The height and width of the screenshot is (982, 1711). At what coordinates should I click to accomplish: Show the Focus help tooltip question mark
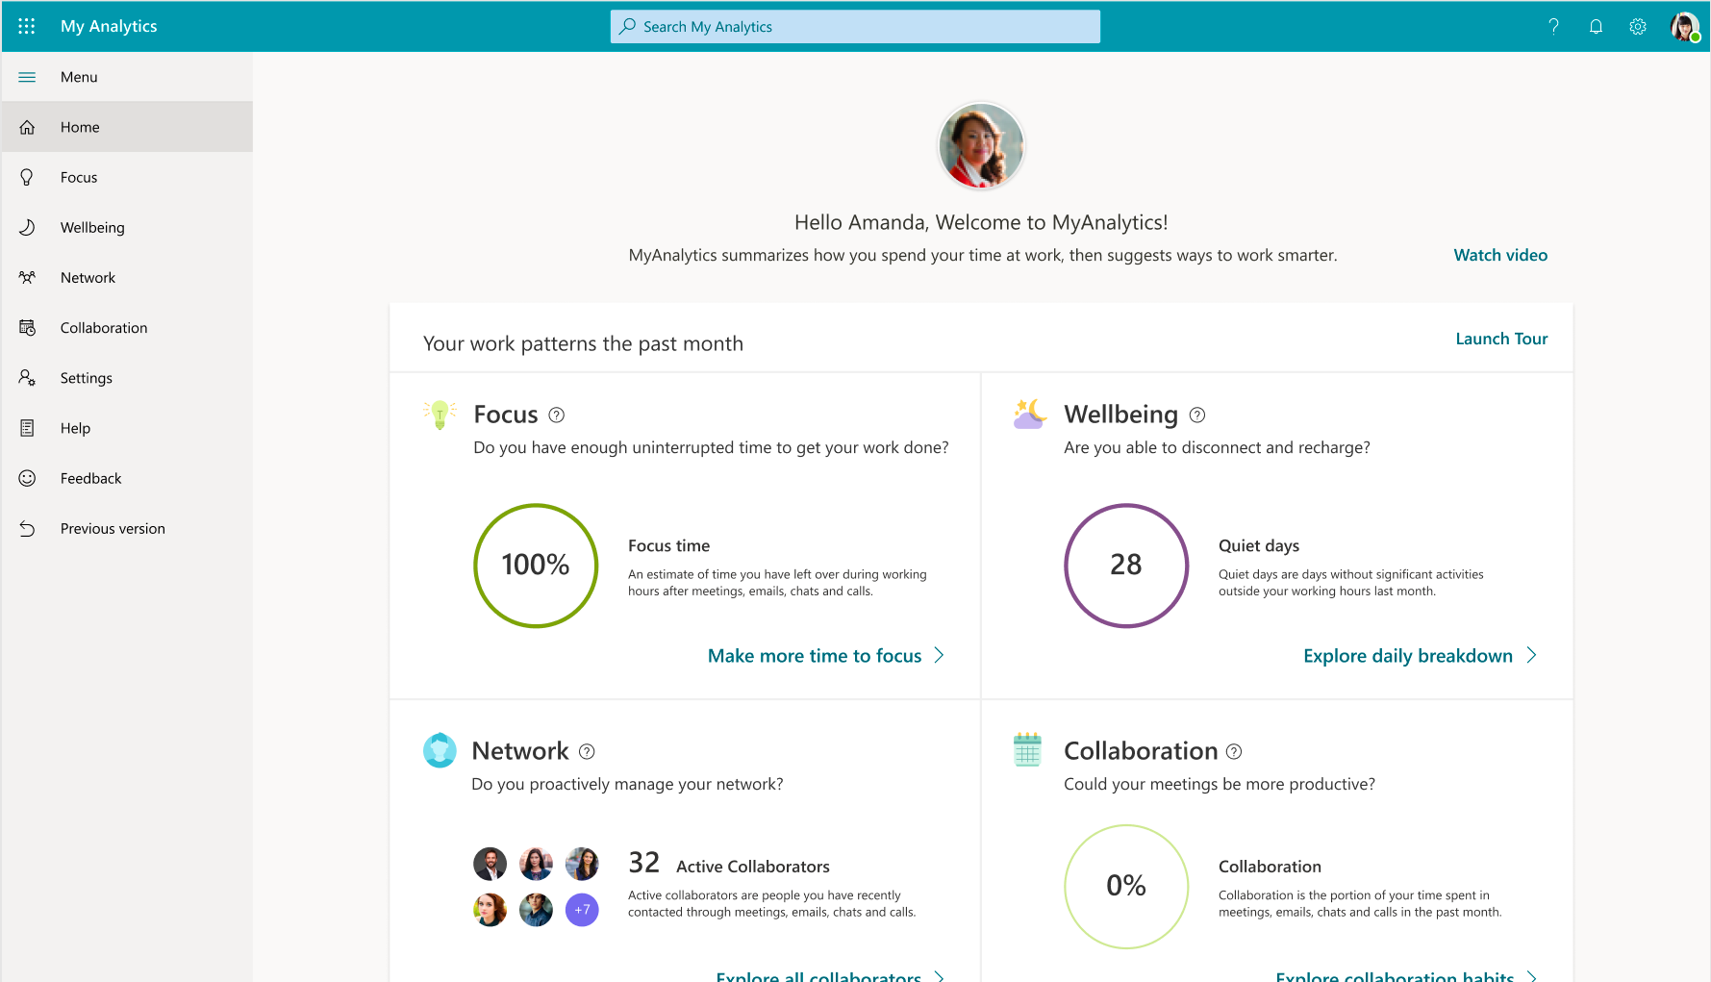[x=557, y=415]
